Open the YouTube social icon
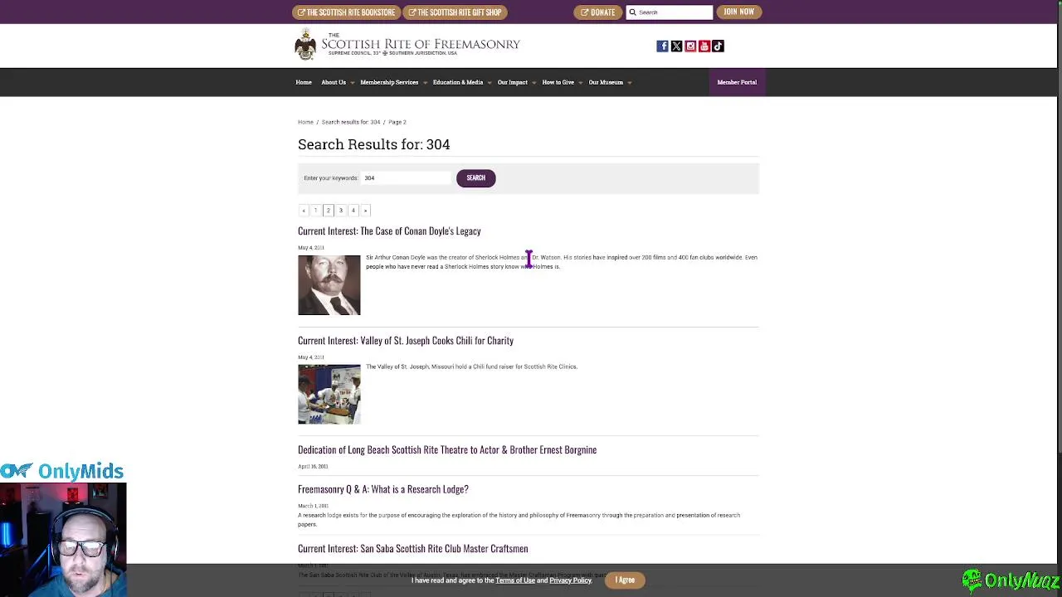 (704, 46)
